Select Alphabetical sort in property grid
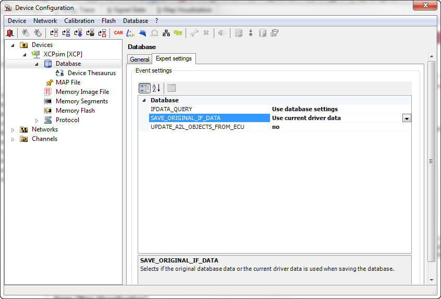441x299 pixels. coord(156,88)
